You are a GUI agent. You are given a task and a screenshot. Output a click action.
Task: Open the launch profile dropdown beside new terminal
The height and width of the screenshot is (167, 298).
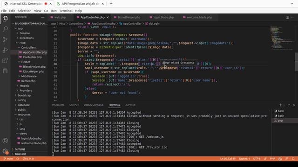pyautogui.click(x=284, y=105)
